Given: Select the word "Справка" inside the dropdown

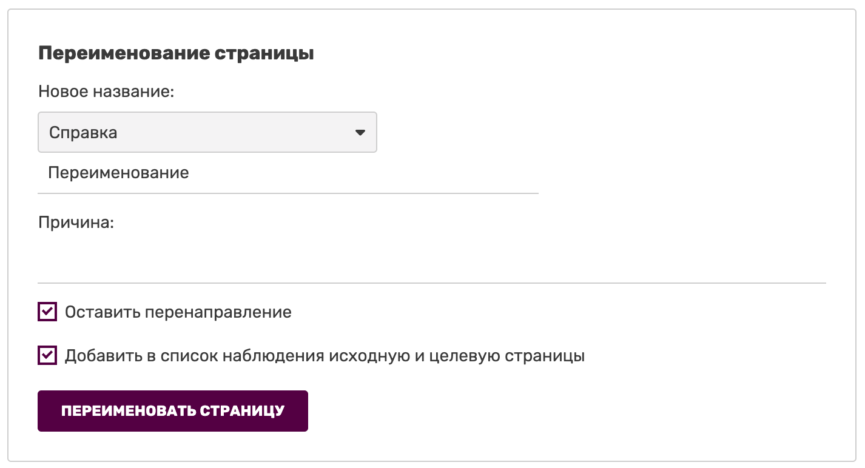Looking at the screenshot, I should pyautogui.click(x=83, y=133).
